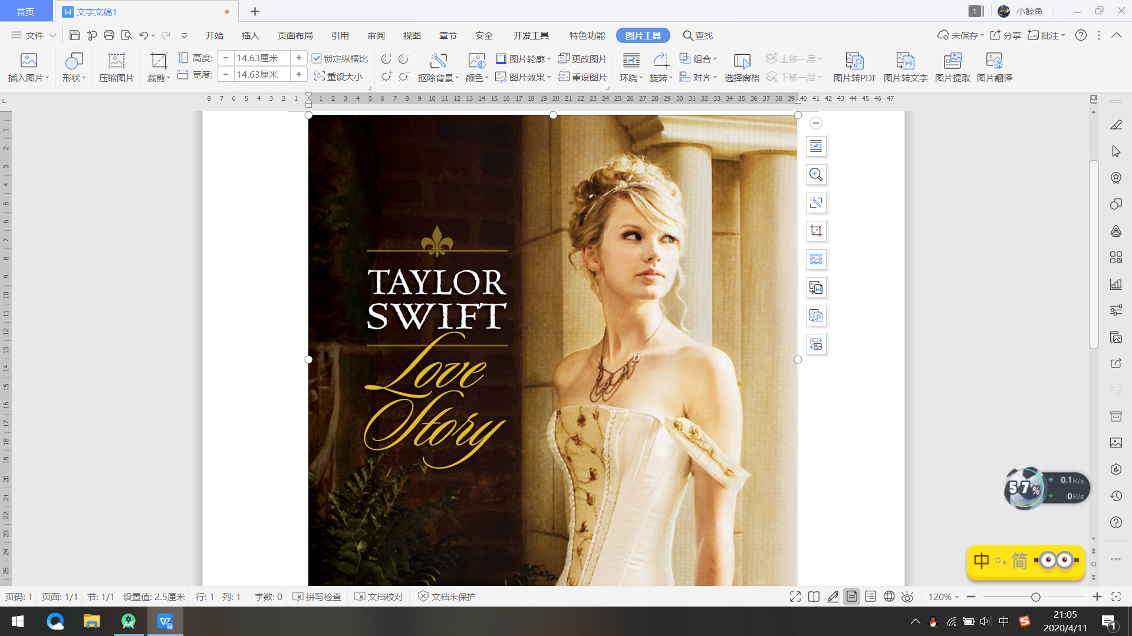Switch to web layout view in status bar
Viewport: 1132px width, 636px height.
coord(889,597)
